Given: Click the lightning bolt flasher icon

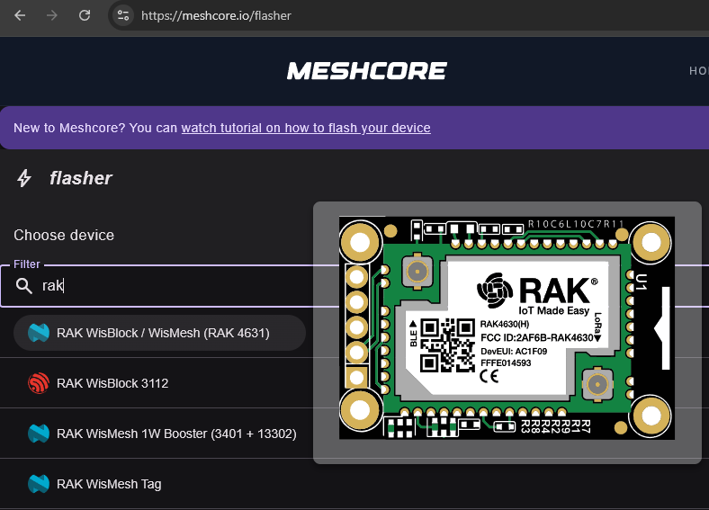Looking at the screenshot, I should 24,178.
